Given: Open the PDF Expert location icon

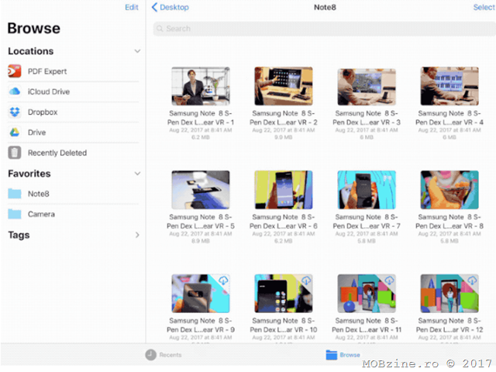Looking at the screenshot, I should 15,71.
